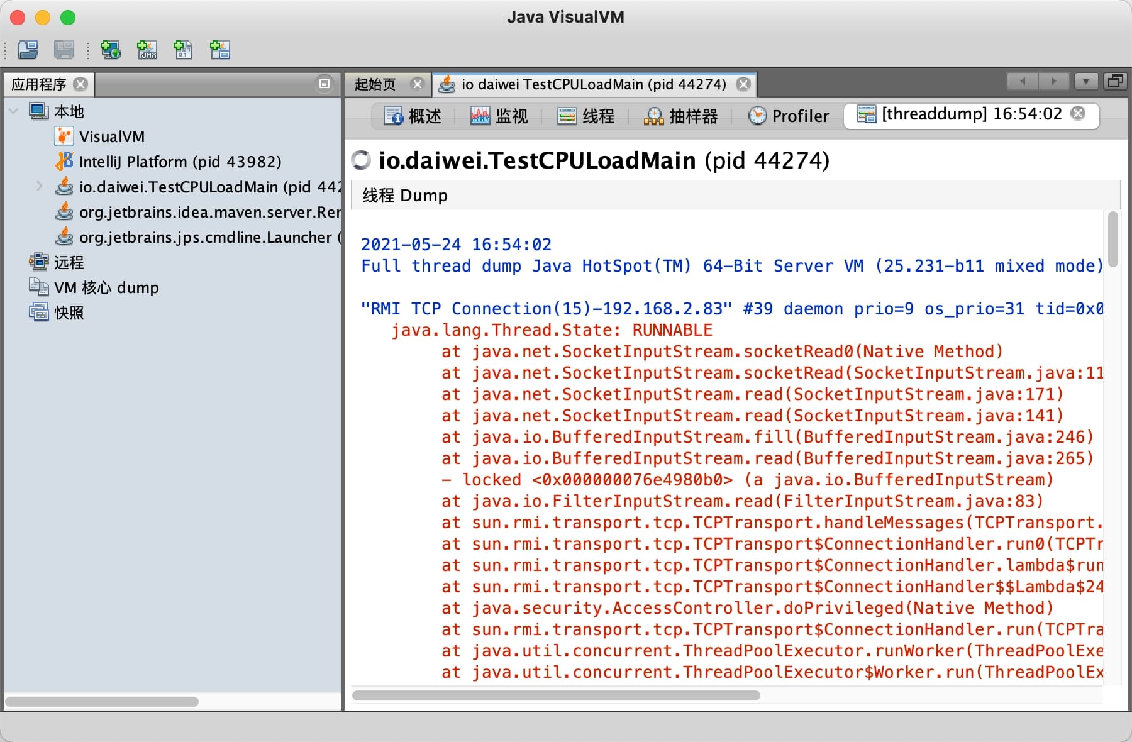Viewport: 1132px width, 742px height.
Task: Collapse the 本地 tree node
Action: 13,111
